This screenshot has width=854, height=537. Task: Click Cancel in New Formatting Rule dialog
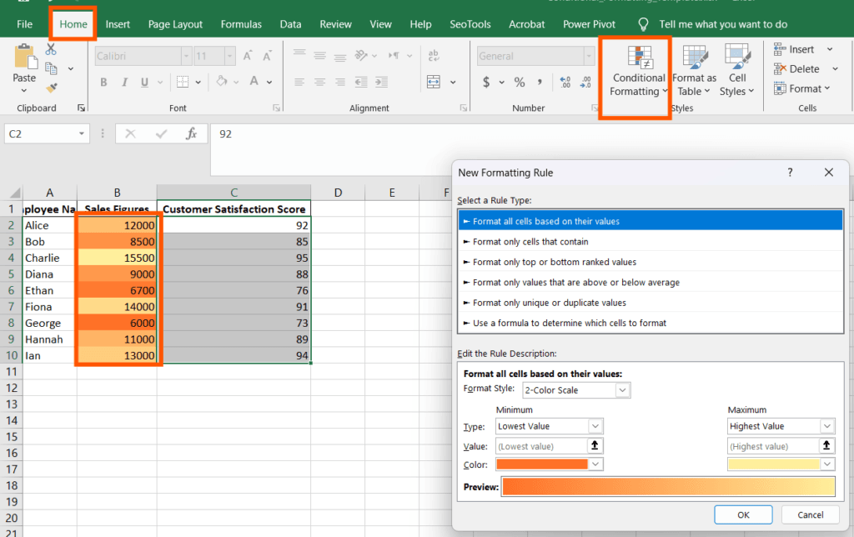pyautogui.click(x=810, y=514)
